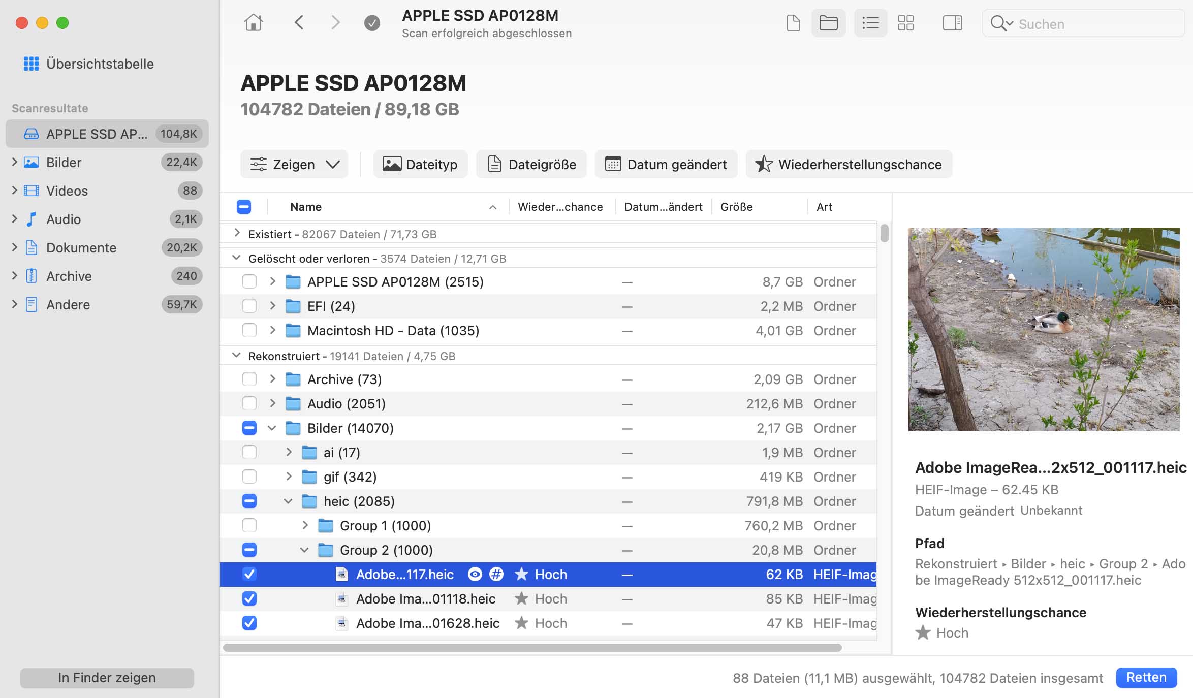Check the gif (342) folder checkbox
The image size is (1193, 698).
[x=249, y=477]
